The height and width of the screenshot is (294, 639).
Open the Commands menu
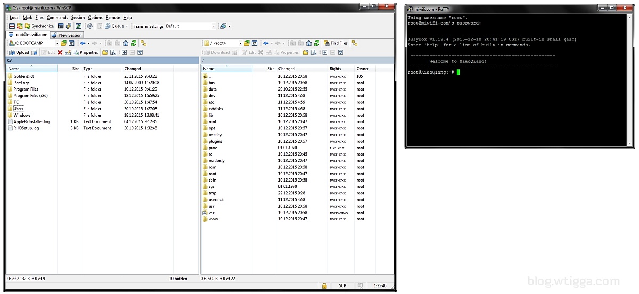point(58,18)
